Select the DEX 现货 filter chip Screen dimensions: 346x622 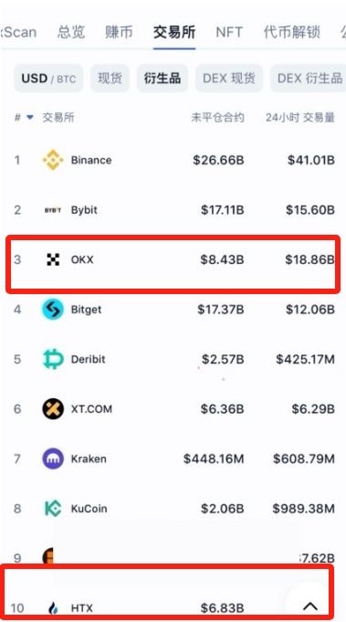(228, 79)
